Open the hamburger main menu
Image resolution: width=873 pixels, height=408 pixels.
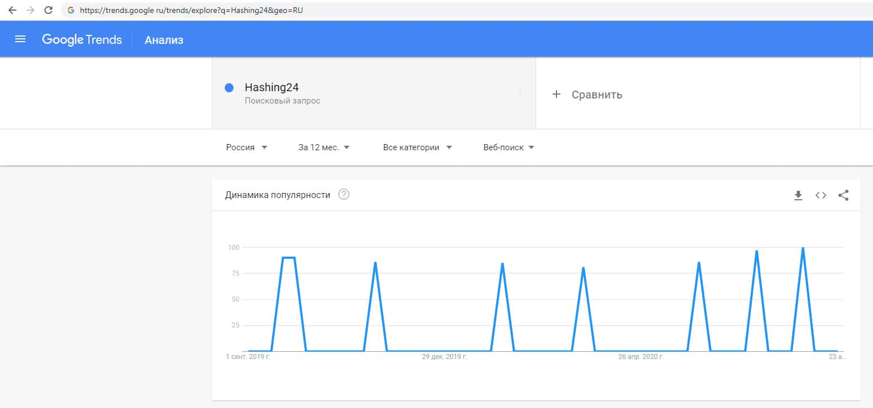pos(20,39)
